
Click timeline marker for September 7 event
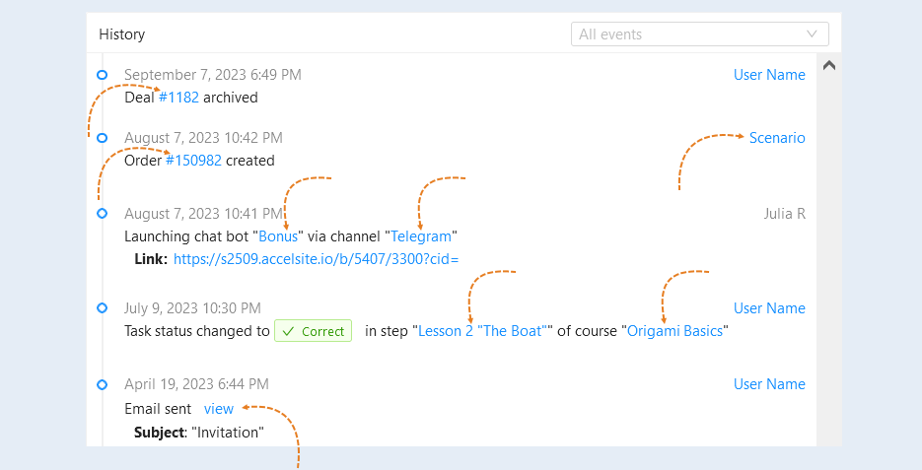(103, 75)
